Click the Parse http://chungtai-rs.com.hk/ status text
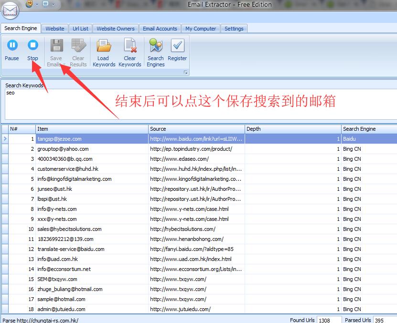The width and height of the screenshot is (397, 323). pos(40,320)
